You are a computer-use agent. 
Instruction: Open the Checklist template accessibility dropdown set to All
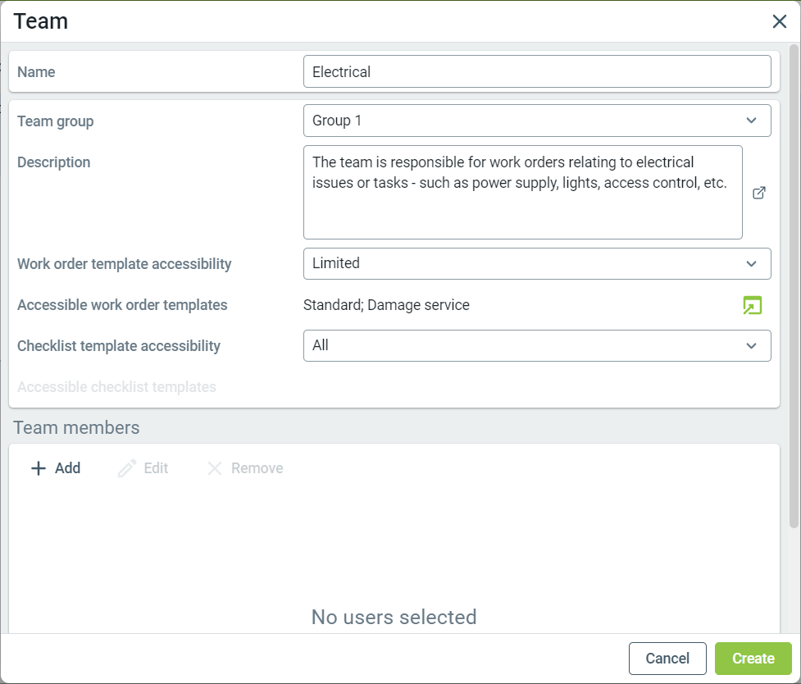pos(537,345)
